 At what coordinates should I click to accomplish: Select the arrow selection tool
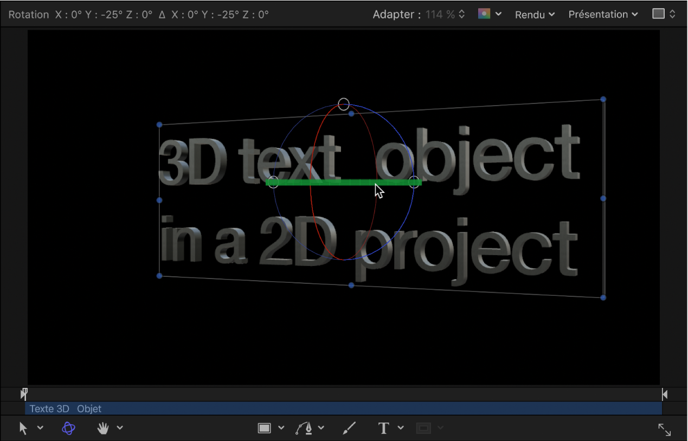click(x=24, y=428)
